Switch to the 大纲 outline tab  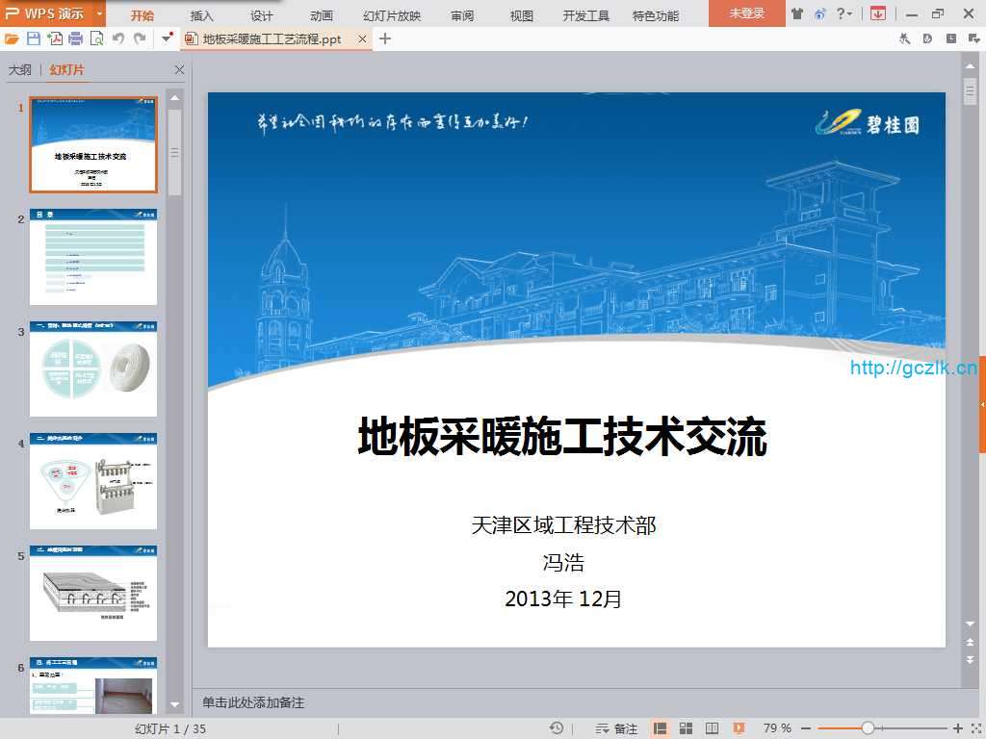(20, 70)
